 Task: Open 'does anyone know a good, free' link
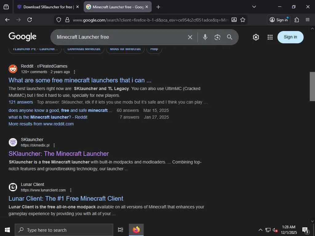pos(60,110)
